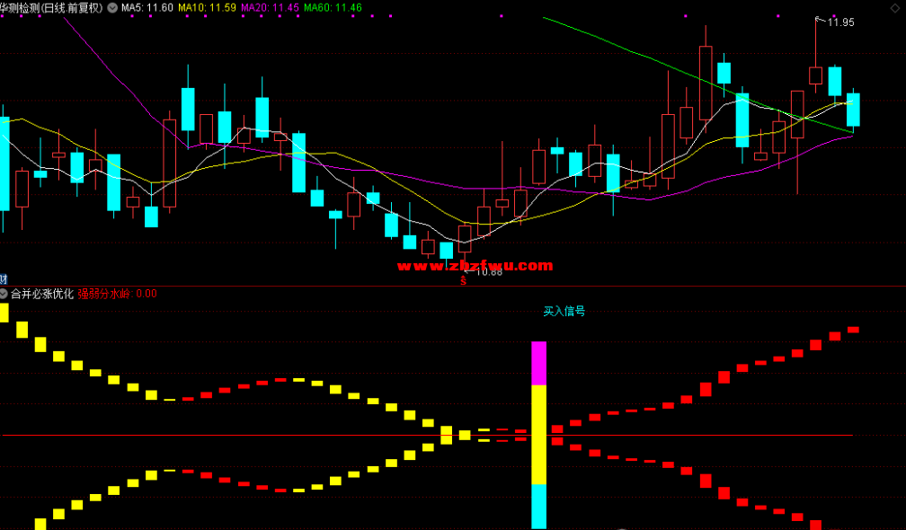
Task: Click the 华测检测(日线.前复权) chart title
Action: coord(51,7)
